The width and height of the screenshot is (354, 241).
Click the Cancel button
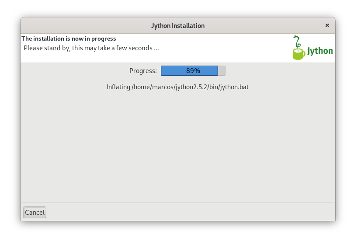(35, 212)
